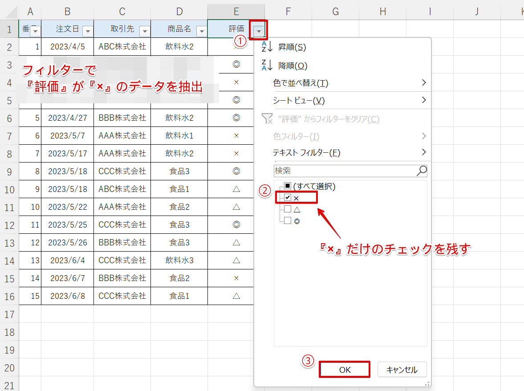Toggle the (すべて選択) select all checkbox
This screenshot has width=524, height=391.
tap(288, 186)
